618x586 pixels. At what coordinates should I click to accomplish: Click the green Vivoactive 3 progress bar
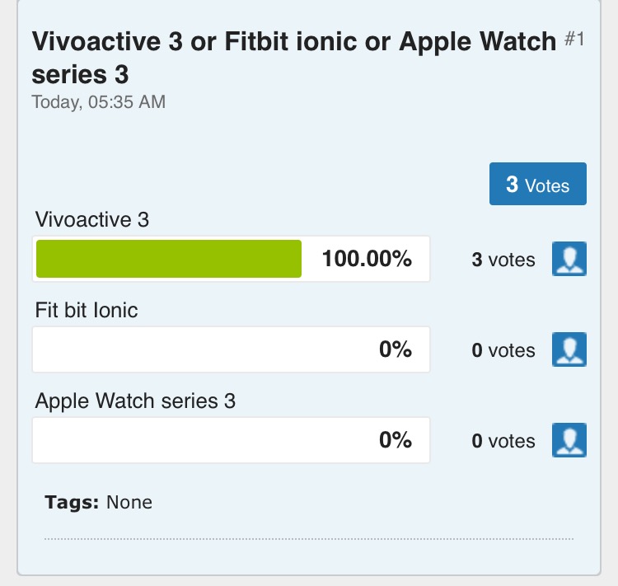169,259
